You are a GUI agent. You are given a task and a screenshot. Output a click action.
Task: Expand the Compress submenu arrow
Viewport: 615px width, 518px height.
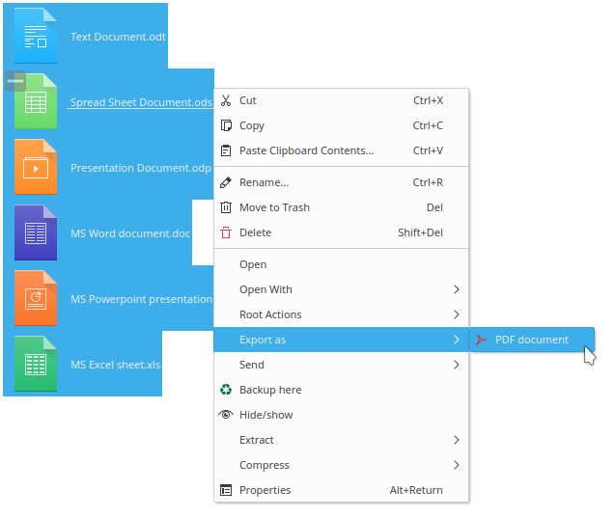pyautogui.click(x=456, y=465)
